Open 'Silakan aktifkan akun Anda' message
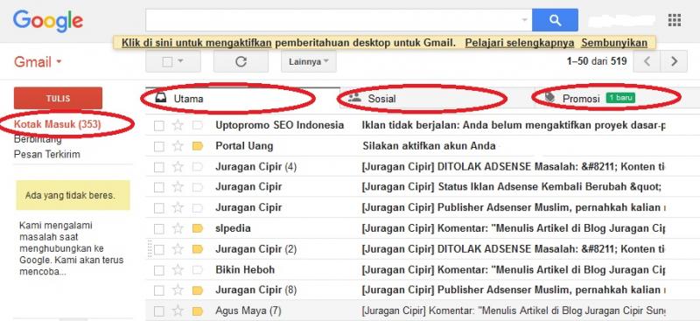 coord(429,146)
